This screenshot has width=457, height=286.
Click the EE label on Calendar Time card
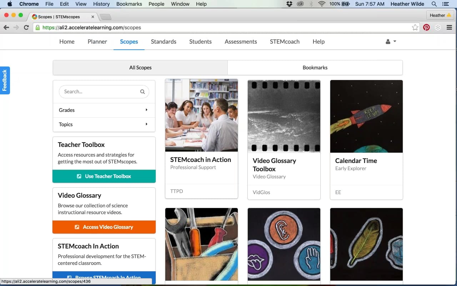338,192
